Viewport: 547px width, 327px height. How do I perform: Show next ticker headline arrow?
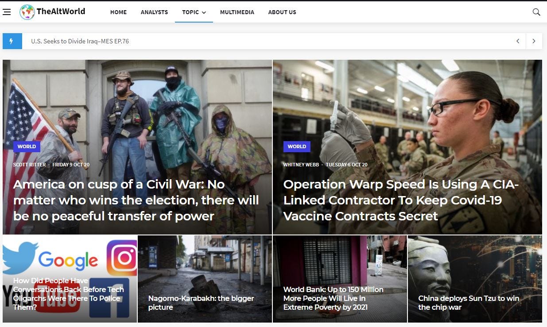point(534,41)
